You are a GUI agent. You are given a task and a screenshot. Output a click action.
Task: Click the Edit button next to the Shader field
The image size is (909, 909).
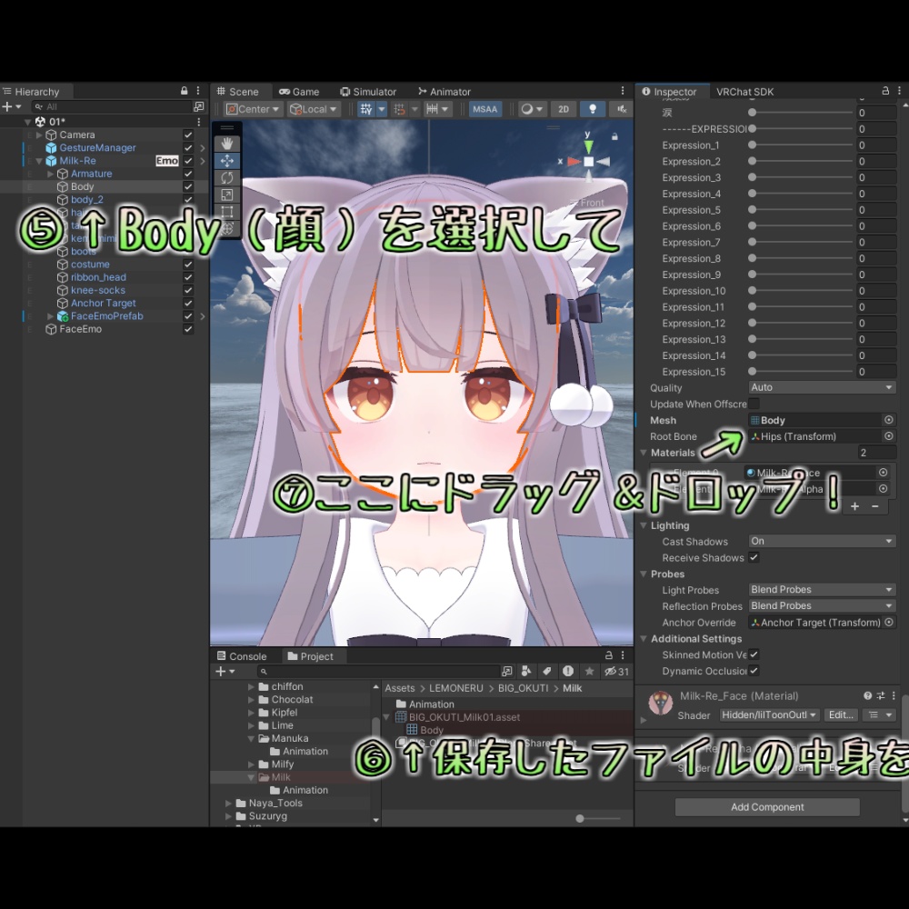(x=839, y=715)
